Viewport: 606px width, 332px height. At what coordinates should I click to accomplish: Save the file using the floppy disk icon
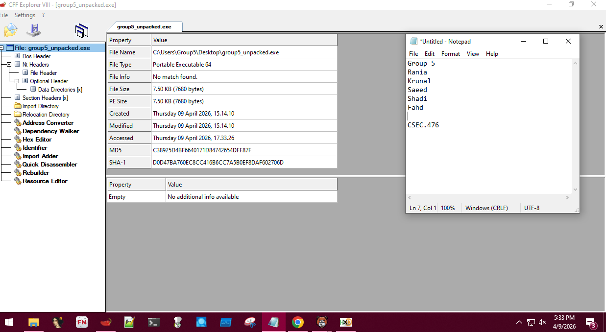33,30
